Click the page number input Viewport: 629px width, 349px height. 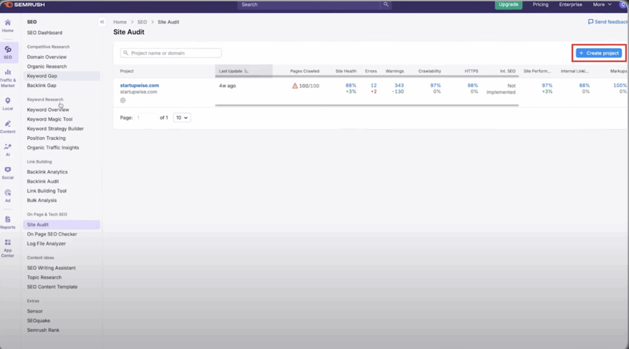point(145,118)
